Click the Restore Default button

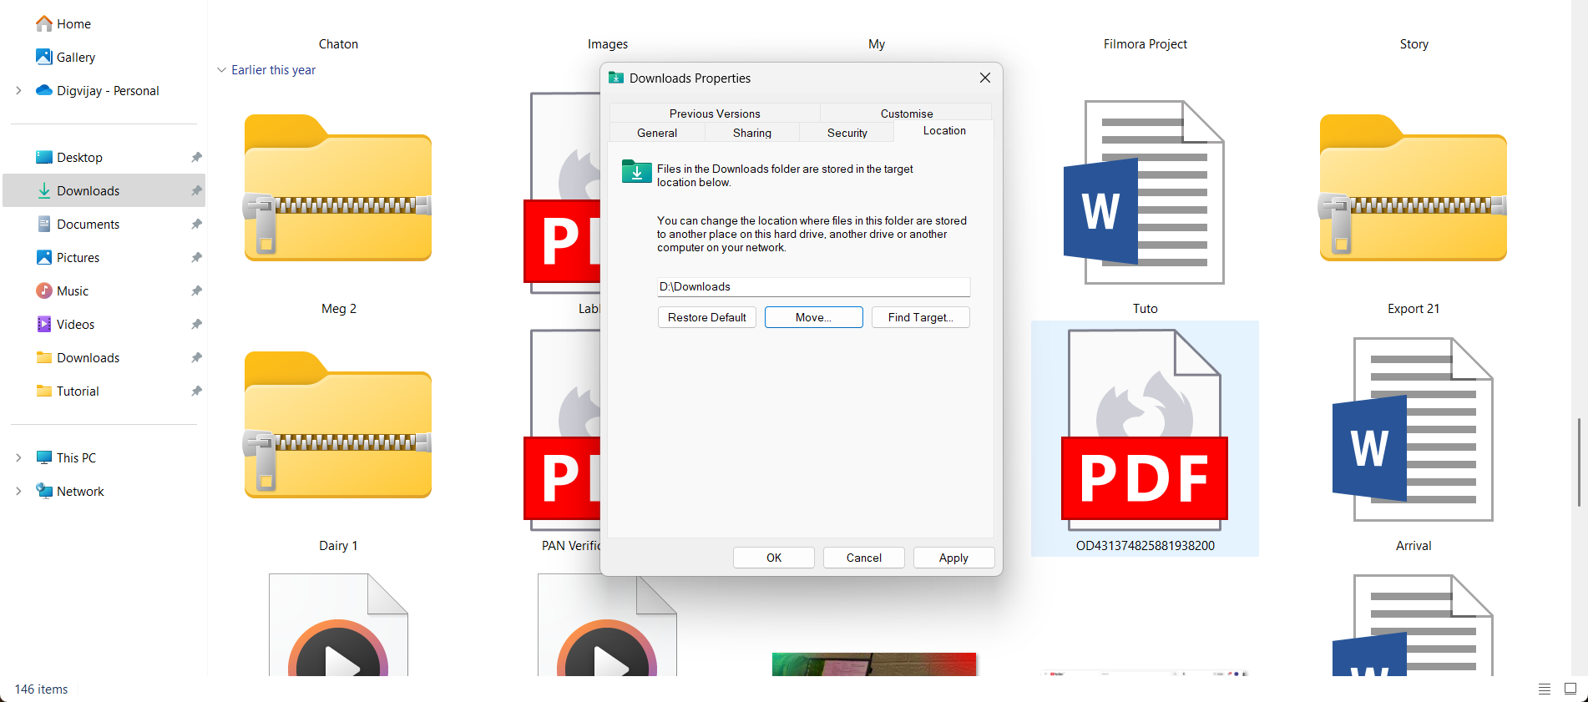point(706,317)
